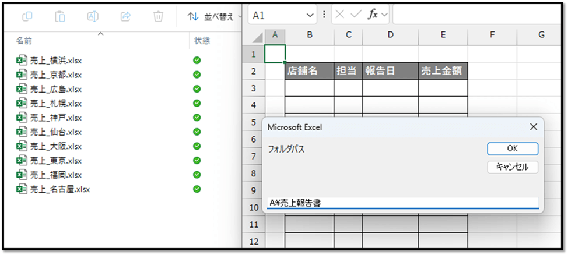The height and width of the screenshot is (255, 568).
Task: Click the Select All corner triangle
Action: click(256, 36)
